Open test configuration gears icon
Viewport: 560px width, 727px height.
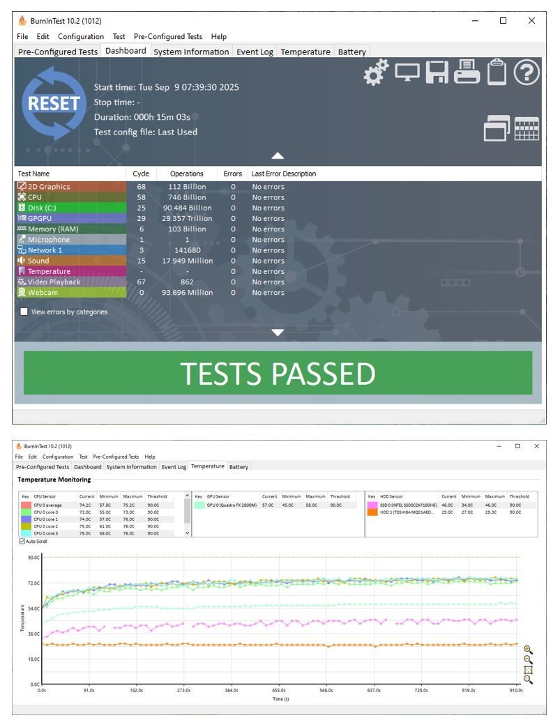coord(375,72)
